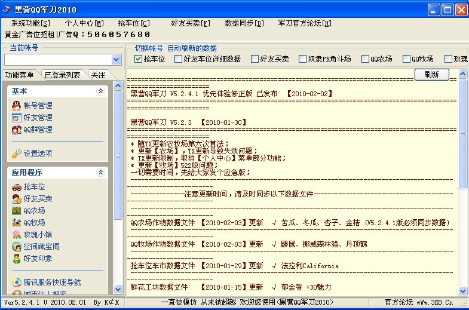Screen dimensions: 469x310
Task: Open 设置选项 settings
Action: 38,154
